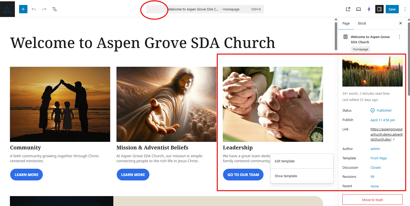Click the site logo icon to view pages

click(7, 9)
